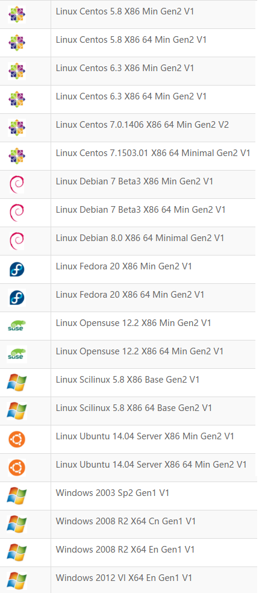Select Windows 2008 R2 X64 En Gen1 V1
This screenshot has height=593, width=259.
pyautogui.click(x=125, y=550)
